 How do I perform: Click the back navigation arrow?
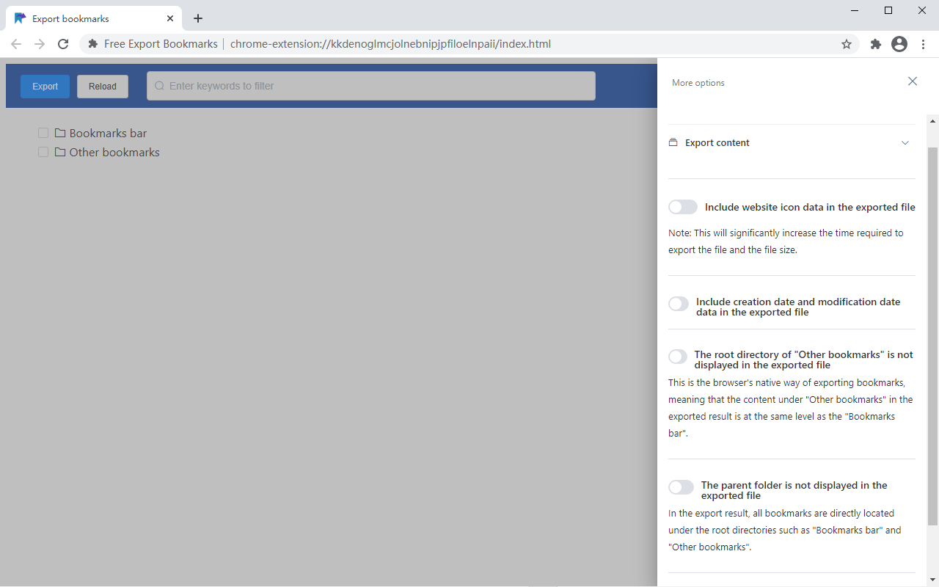click(16, 44)
